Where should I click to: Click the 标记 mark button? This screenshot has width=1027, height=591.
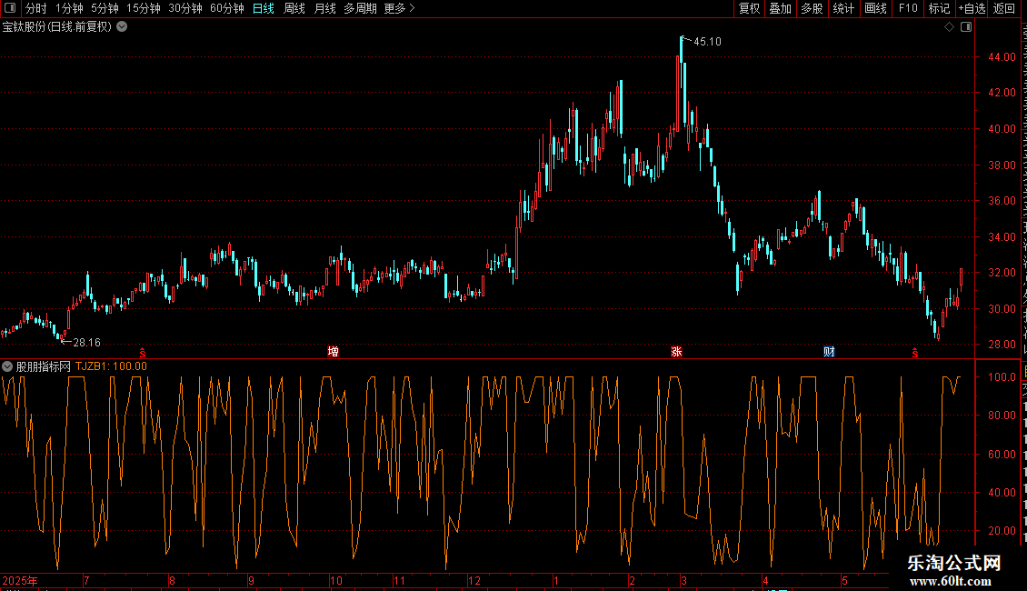point(939,8)
